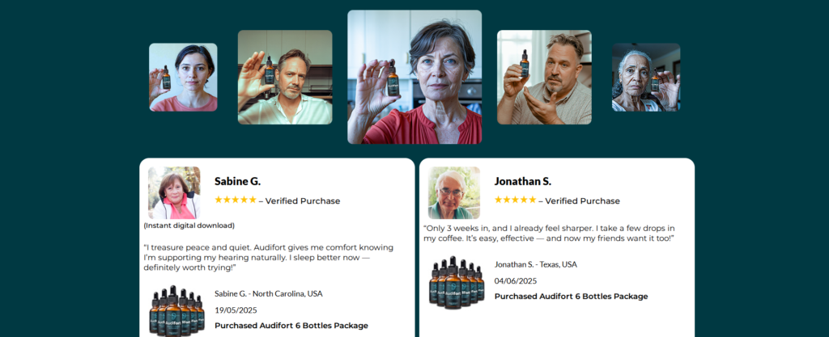Open the large center woman testimonial photo
The height and width of the screenshot is (337, 829).
tap(414, 77)
